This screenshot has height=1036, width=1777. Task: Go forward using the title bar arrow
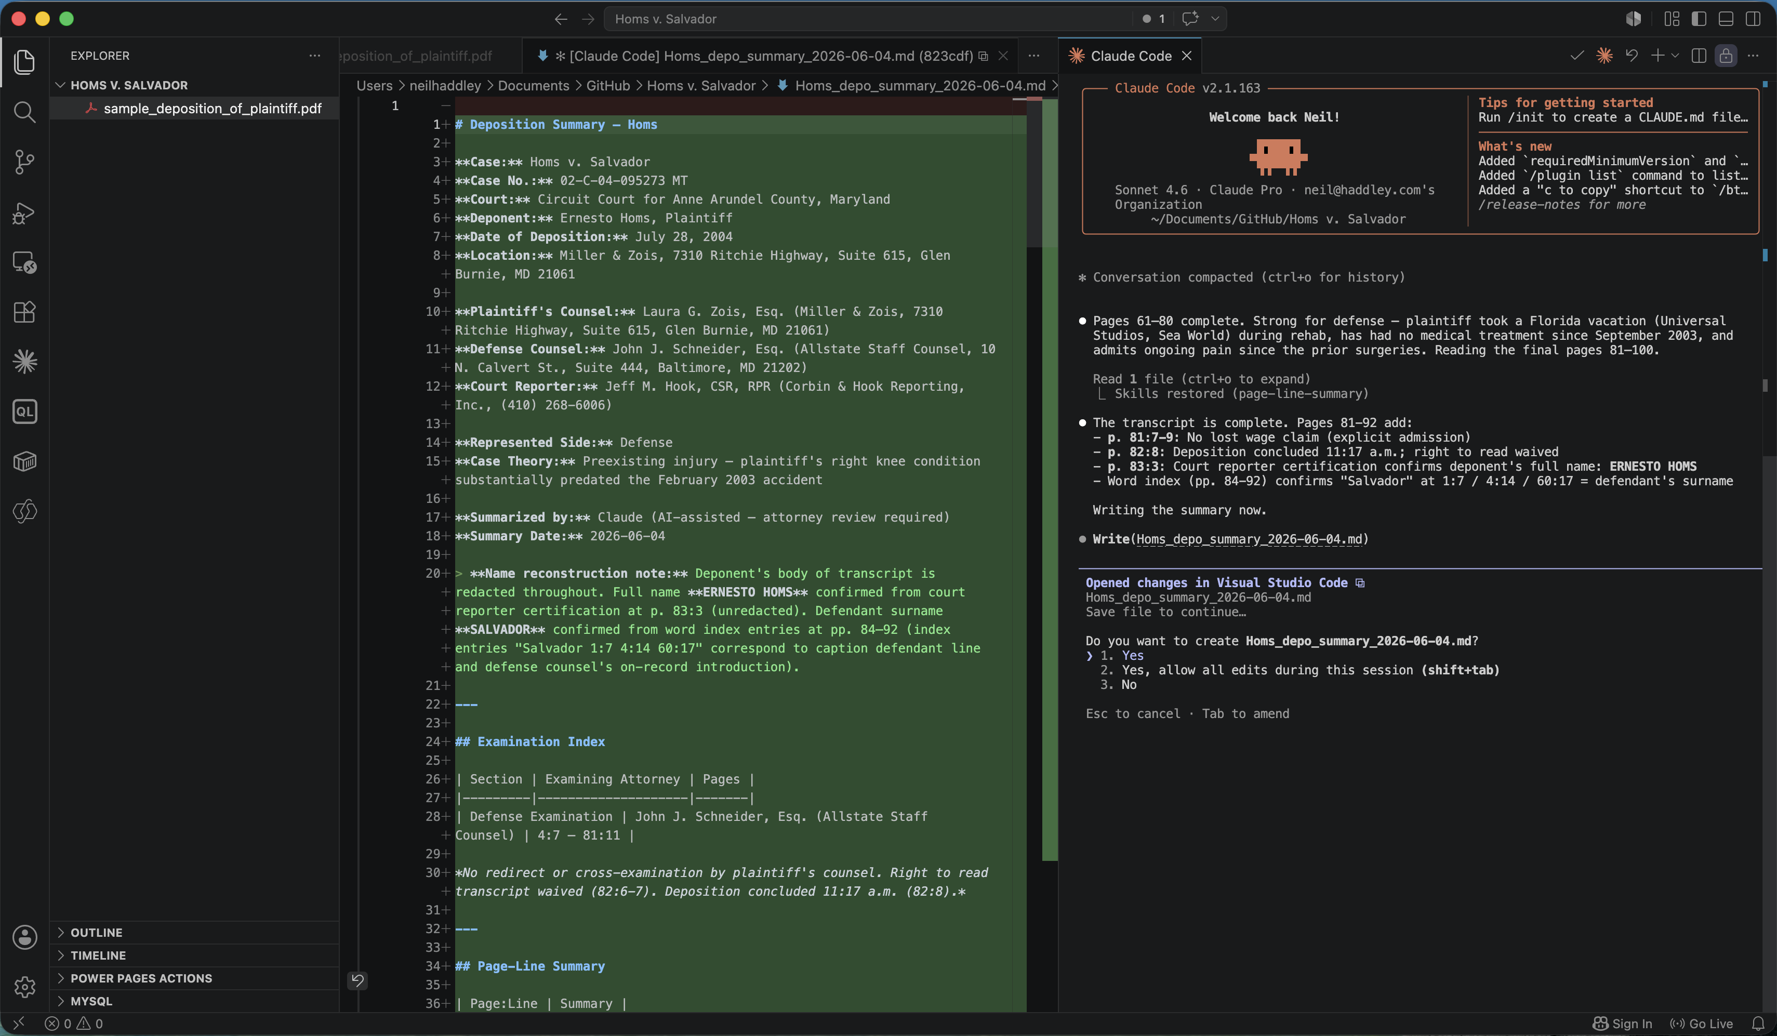point(588,19)
